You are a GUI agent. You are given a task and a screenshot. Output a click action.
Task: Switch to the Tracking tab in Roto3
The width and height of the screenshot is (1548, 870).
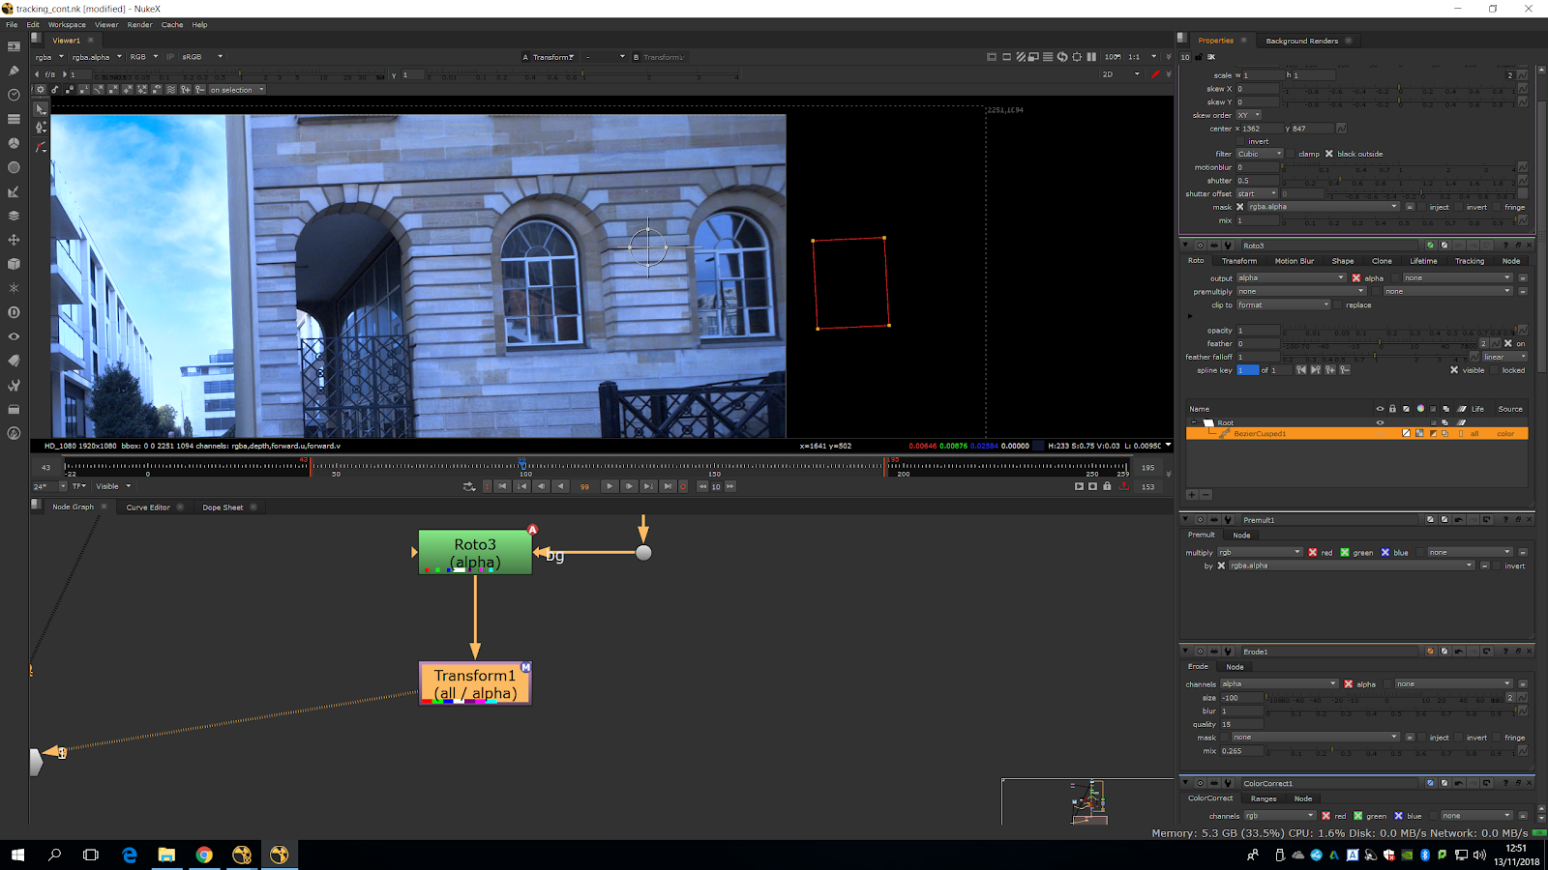(x=1469, y=261)
